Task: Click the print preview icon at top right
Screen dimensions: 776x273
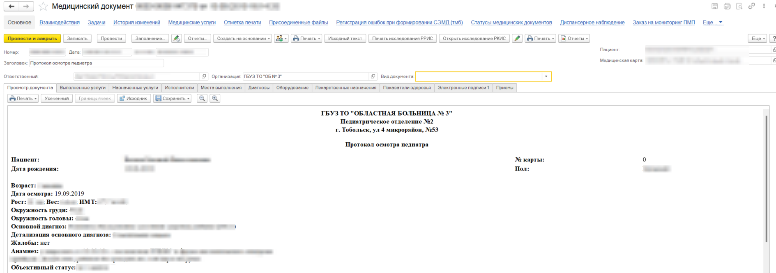Action: pos(739,6)
